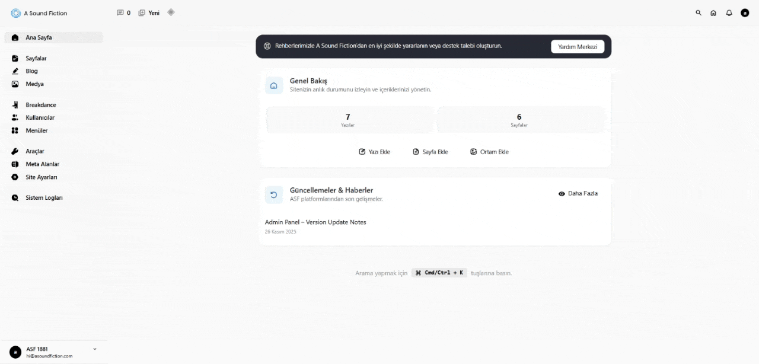759x364 pixels.
Task: Expand the ASF 1881 account chevron
Action: point(95,349)
